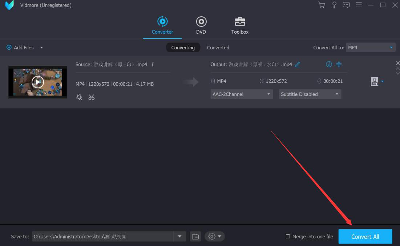
Task: Play the video thumbnail preview
Action: click(x=38, y=82)
